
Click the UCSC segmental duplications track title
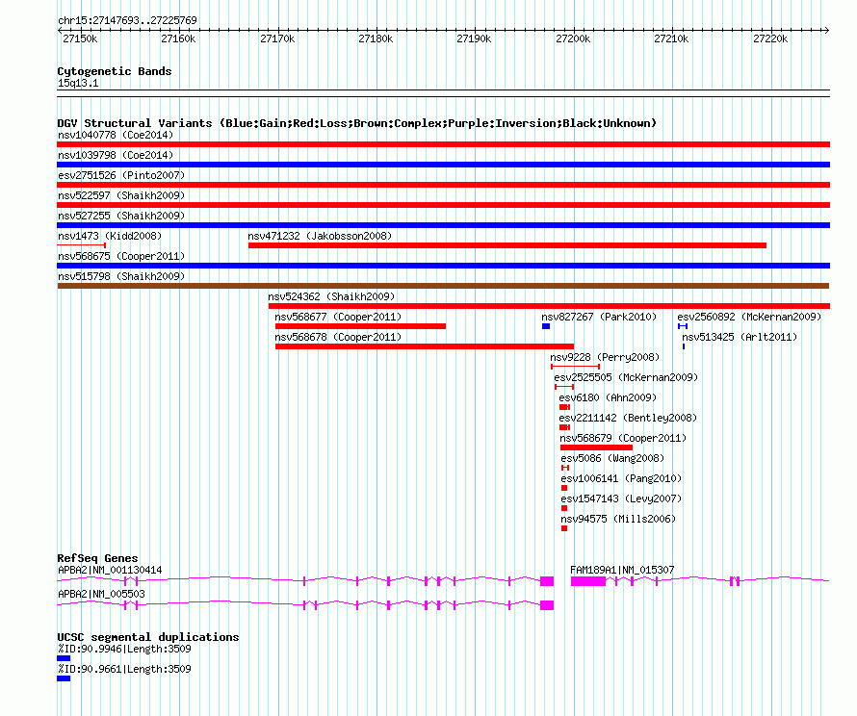(x=148, y=637)
